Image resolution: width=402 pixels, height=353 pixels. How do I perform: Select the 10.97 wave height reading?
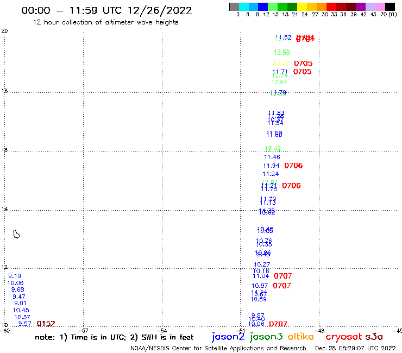pyautogui.click(x=260, y=286)
